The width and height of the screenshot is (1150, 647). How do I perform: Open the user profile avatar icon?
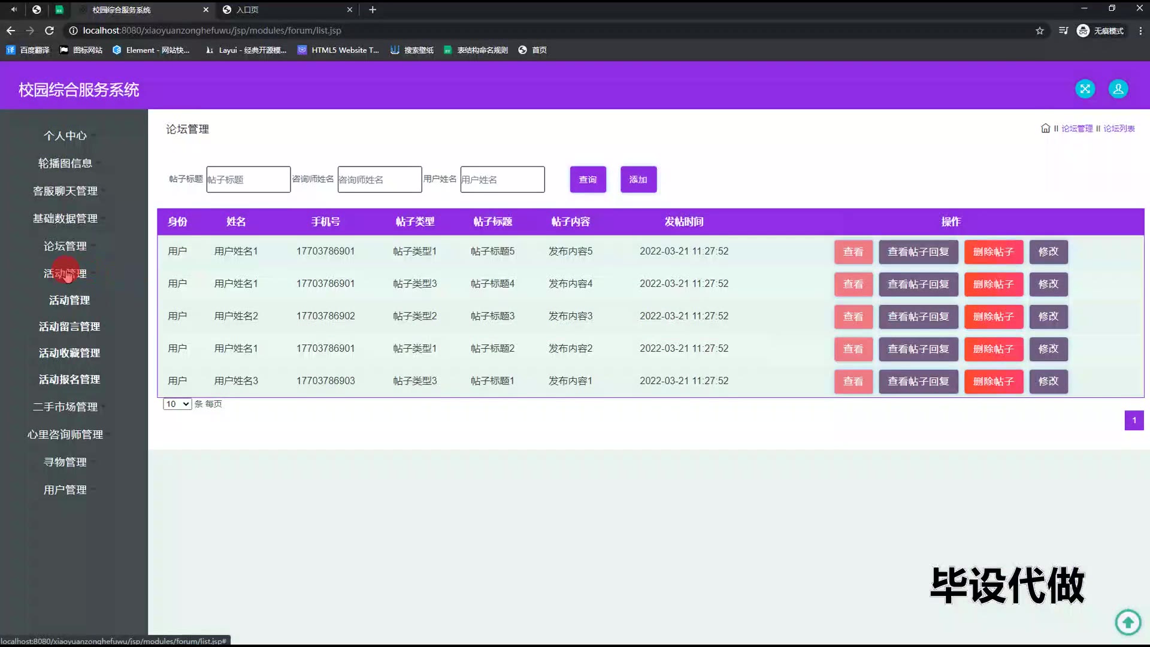click(x=1118, y=89)
